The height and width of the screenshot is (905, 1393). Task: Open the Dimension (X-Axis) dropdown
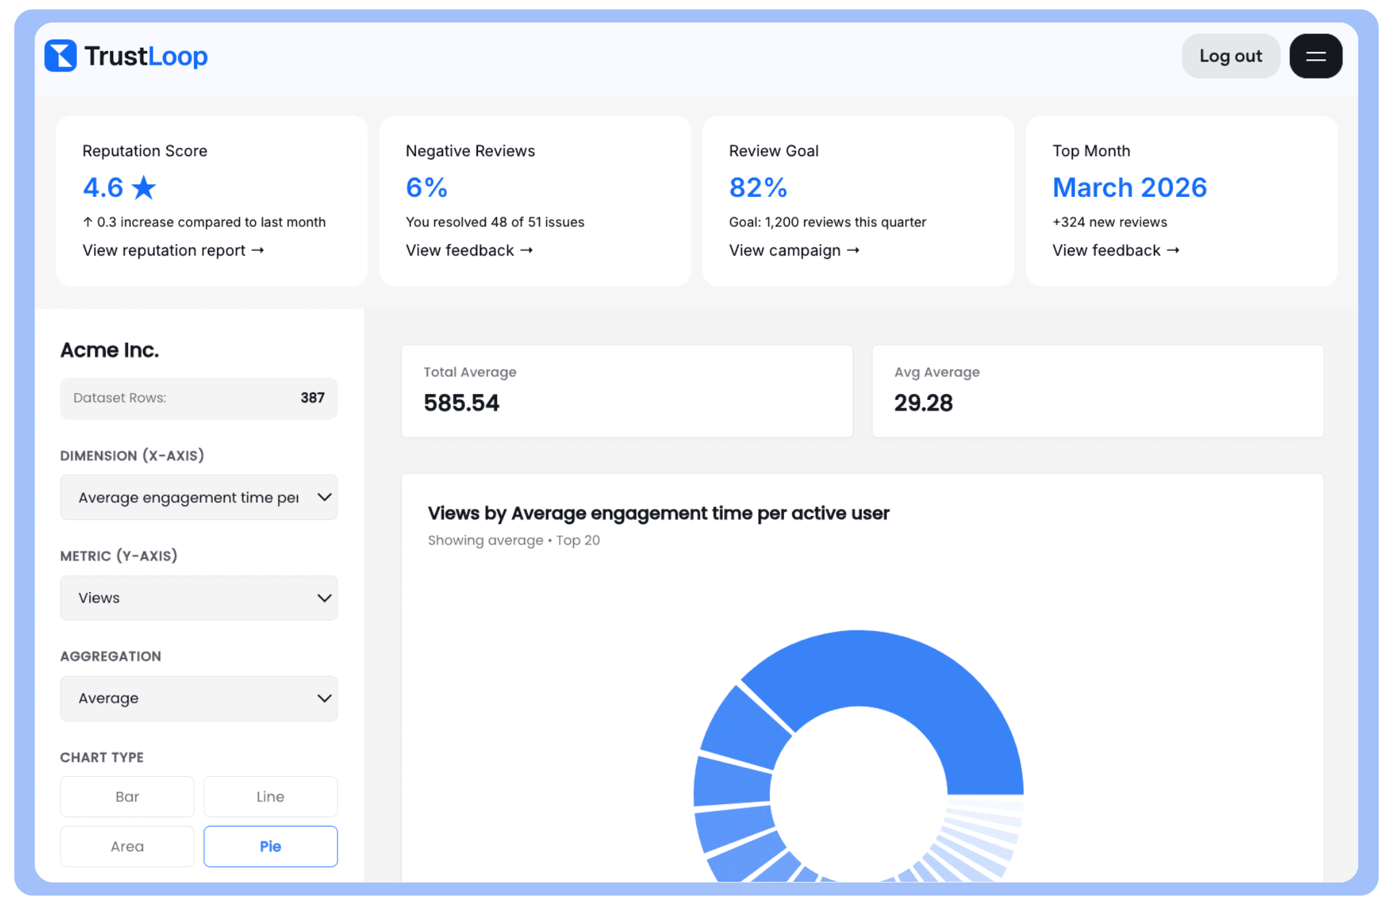(198, 497)
